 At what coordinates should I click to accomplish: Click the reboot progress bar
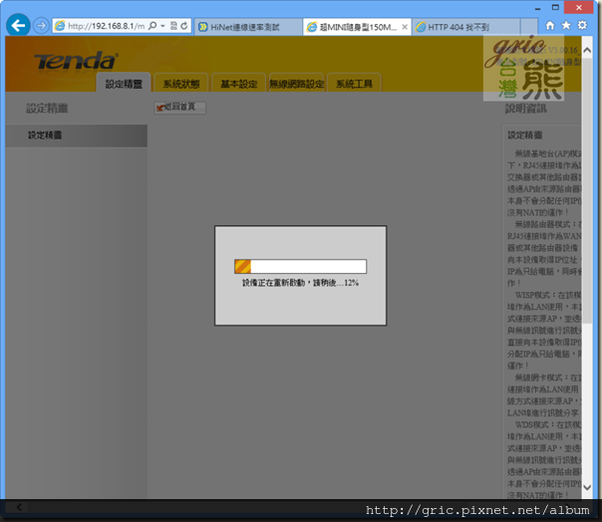tap(301, 266)
